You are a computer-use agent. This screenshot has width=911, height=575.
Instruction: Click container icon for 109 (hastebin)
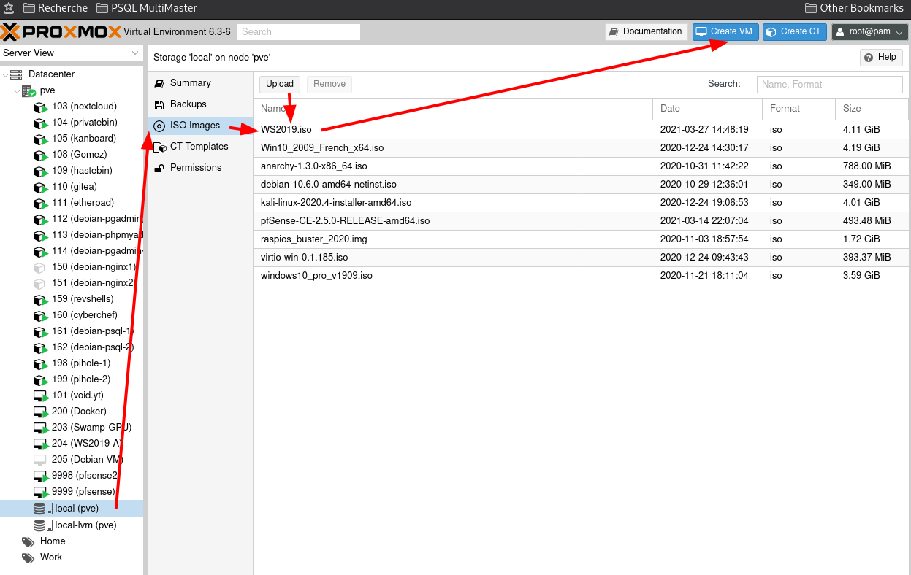[x=41, y=171]
